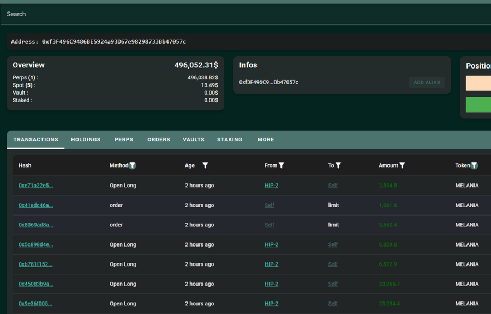Click the Search input field

tap(245, 14)
